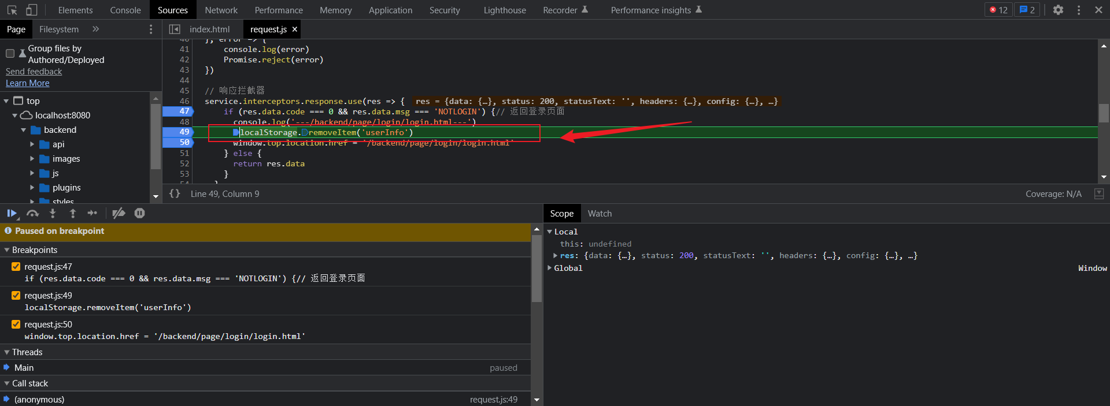Switch to the Filesystem navigator tab
This screenshot has width=1110, height=406.
point(59,29)
